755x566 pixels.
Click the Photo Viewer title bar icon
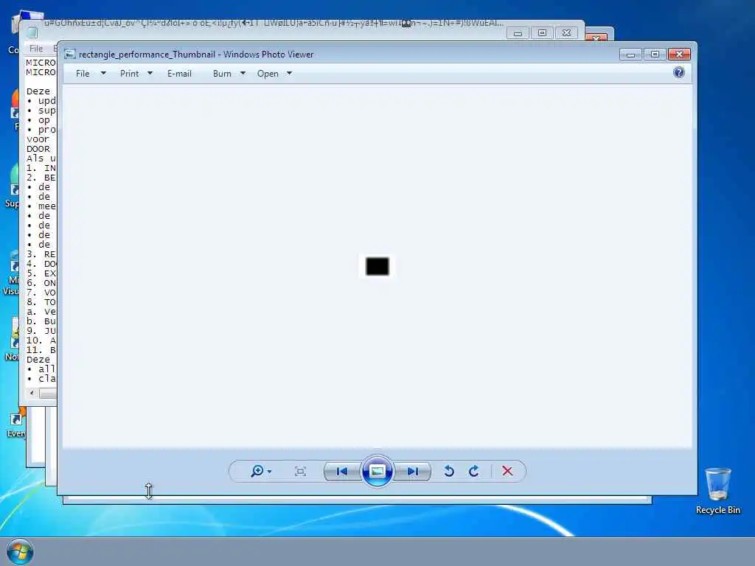(70, 54)
